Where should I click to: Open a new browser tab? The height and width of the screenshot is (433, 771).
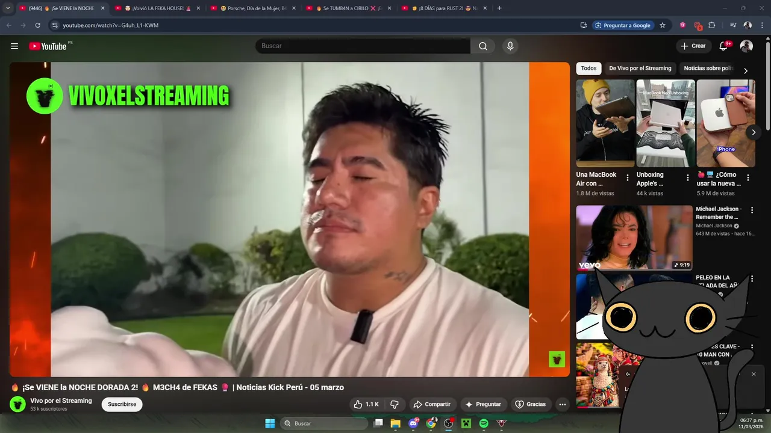tap(499, 8)
